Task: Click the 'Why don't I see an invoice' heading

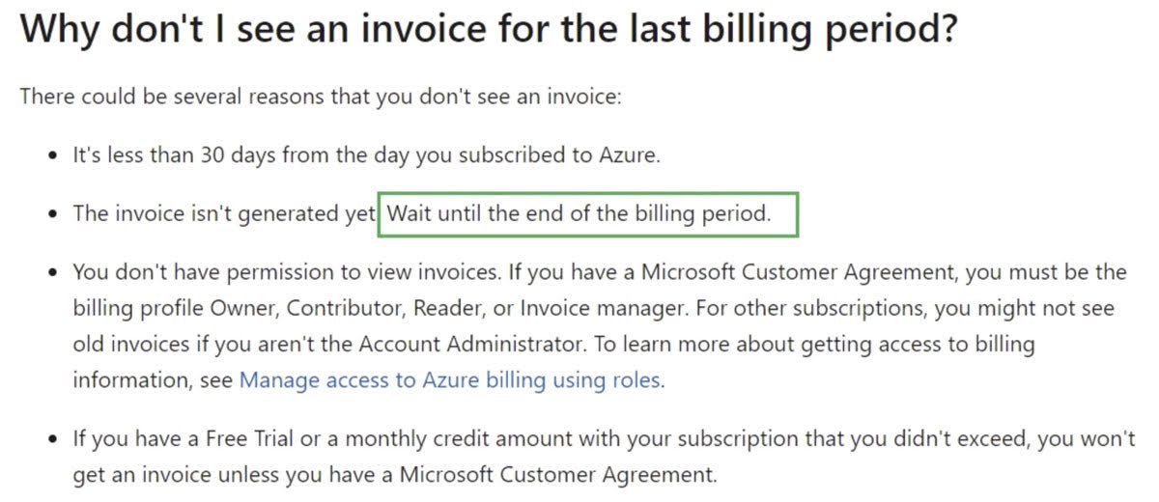Action: (x=290, y=32)
